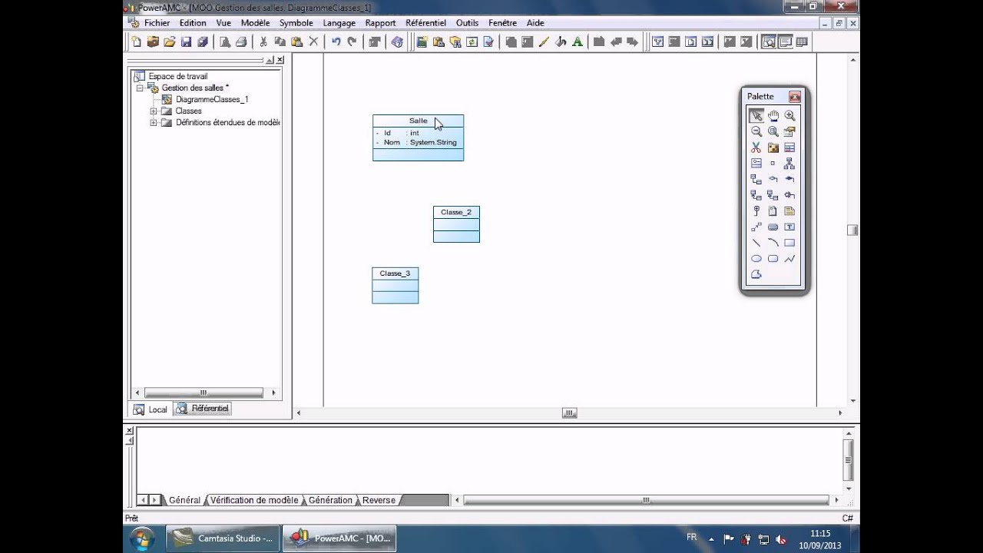Select the Arc tool in Palette
Screen dimensions: 983x553
(x=773, y=243)
